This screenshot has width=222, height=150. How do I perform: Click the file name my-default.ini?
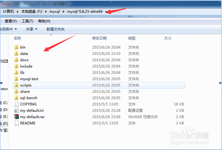pos(32,110)
